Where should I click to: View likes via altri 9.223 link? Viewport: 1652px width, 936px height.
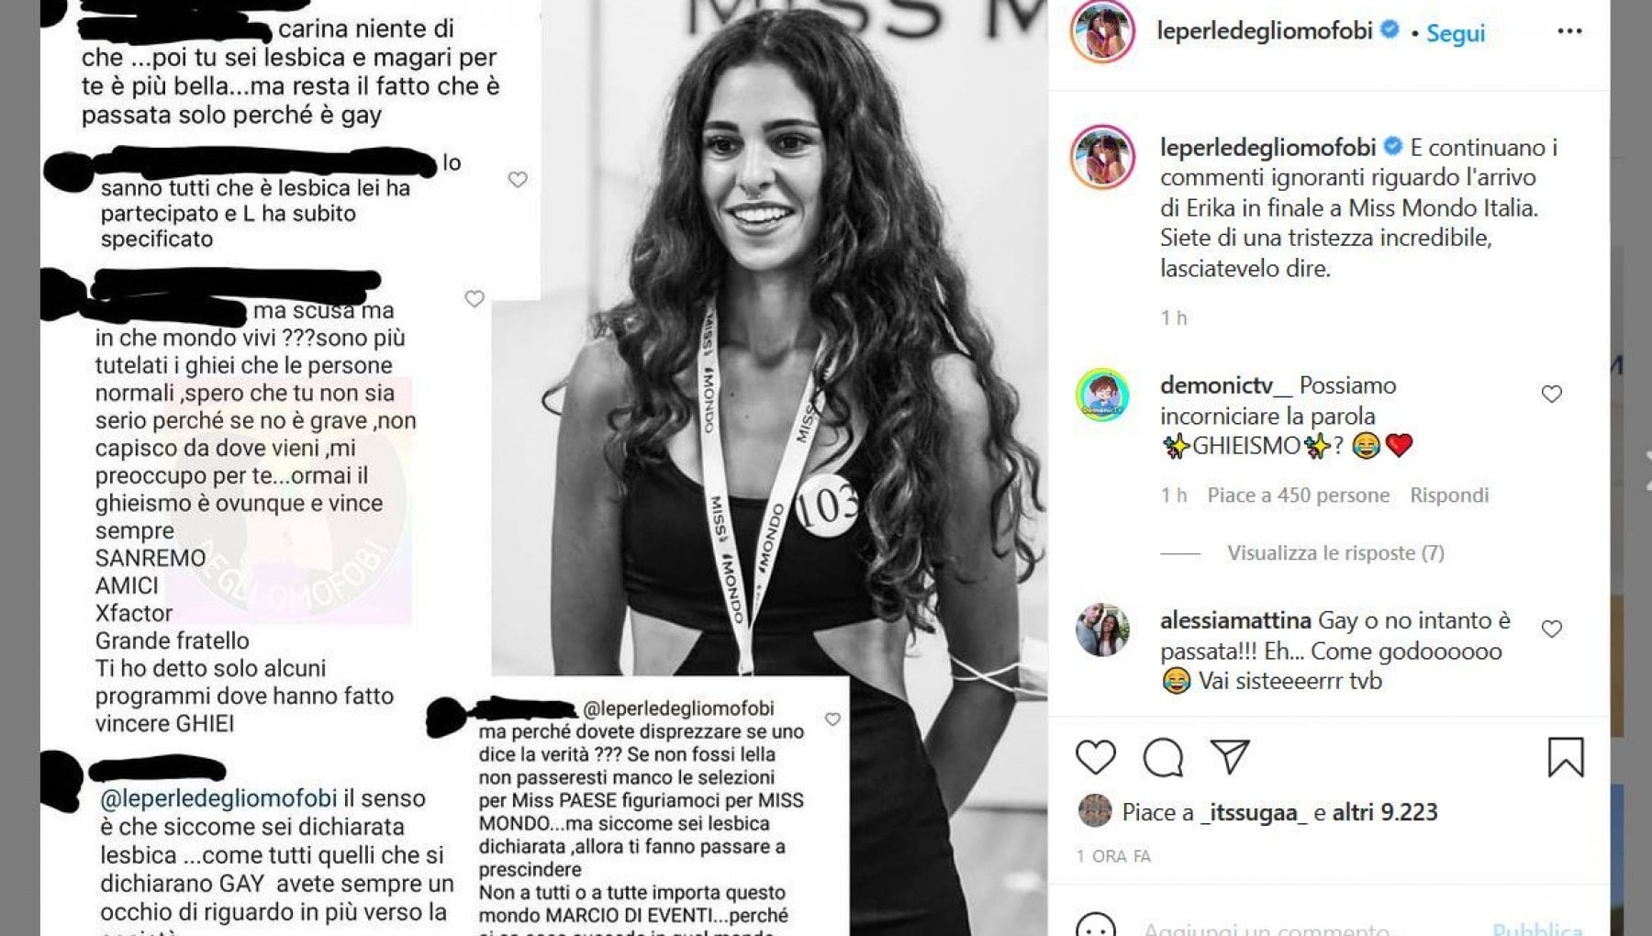coord(1385,812)
